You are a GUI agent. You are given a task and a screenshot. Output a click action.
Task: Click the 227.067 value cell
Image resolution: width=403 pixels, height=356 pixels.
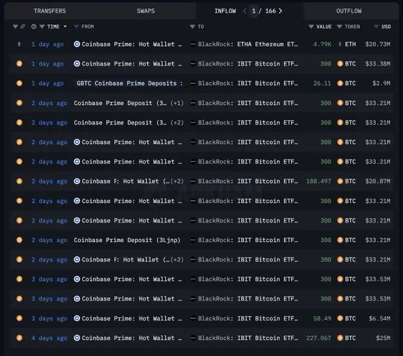tap(319, 338)
